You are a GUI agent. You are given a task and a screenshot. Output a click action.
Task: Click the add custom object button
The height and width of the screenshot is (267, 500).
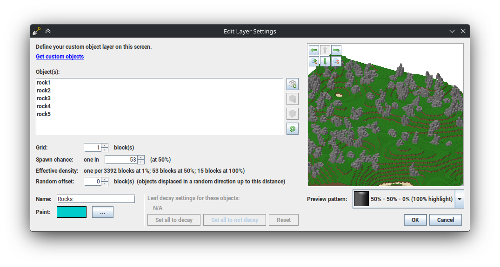[x=292, y=84]
